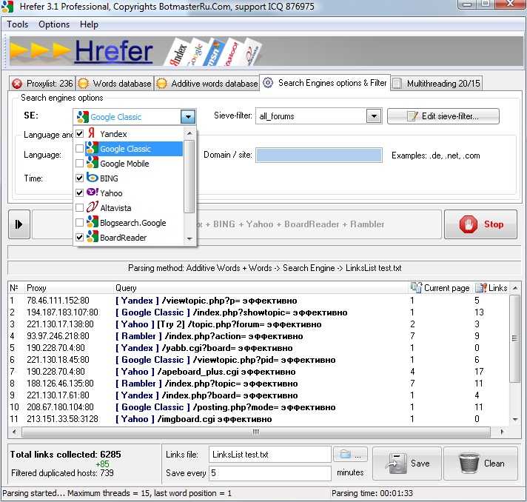Screen dimensions: 527x502
Task: Click the Yandex logo icon in list
Action: 92,133
